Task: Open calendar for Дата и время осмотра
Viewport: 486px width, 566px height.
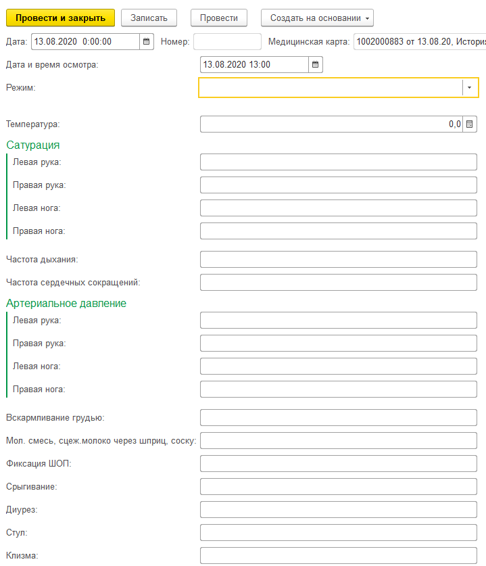Action: 316,65
